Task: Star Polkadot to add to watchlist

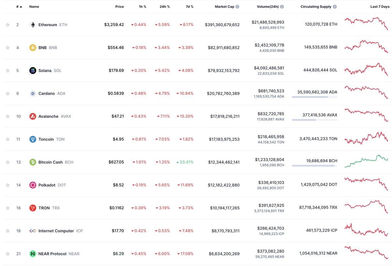Action: (8, 185)
